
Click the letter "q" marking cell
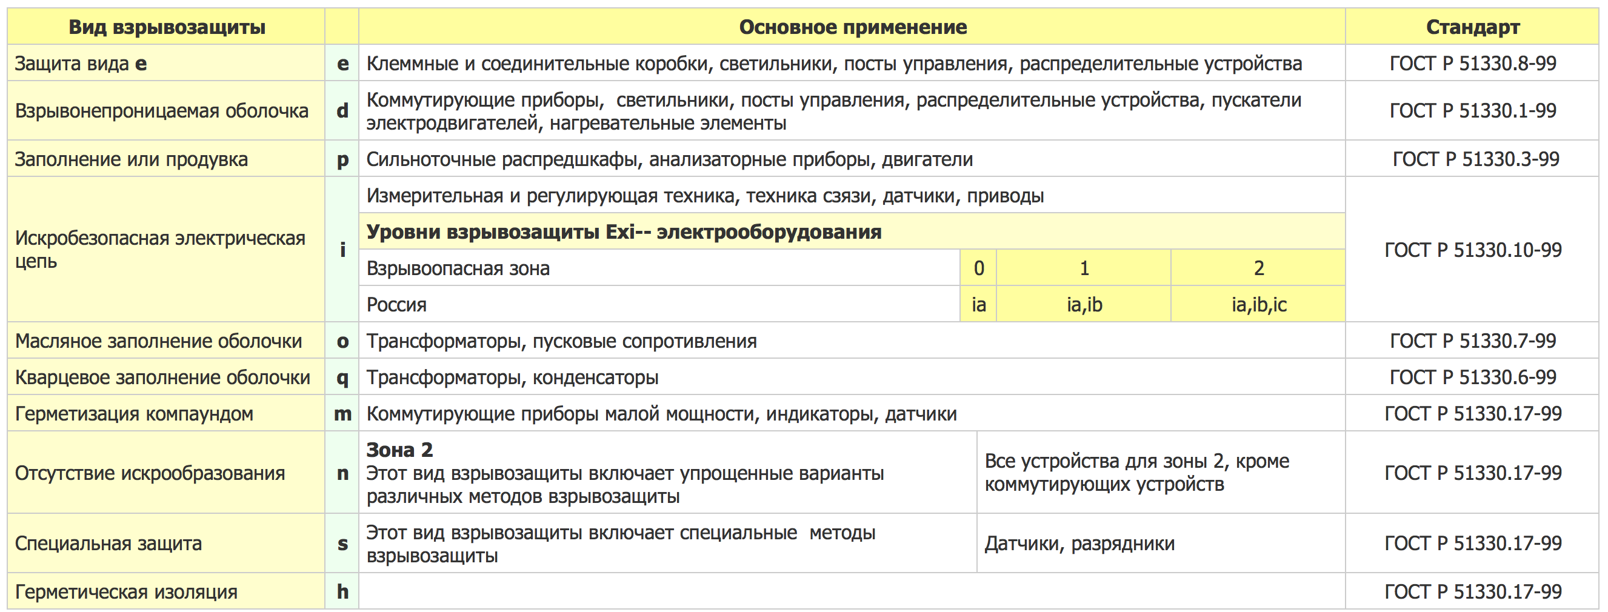tap(342, 377)
